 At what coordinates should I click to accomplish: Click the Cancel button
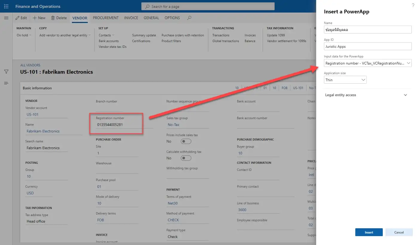(399, 232)
